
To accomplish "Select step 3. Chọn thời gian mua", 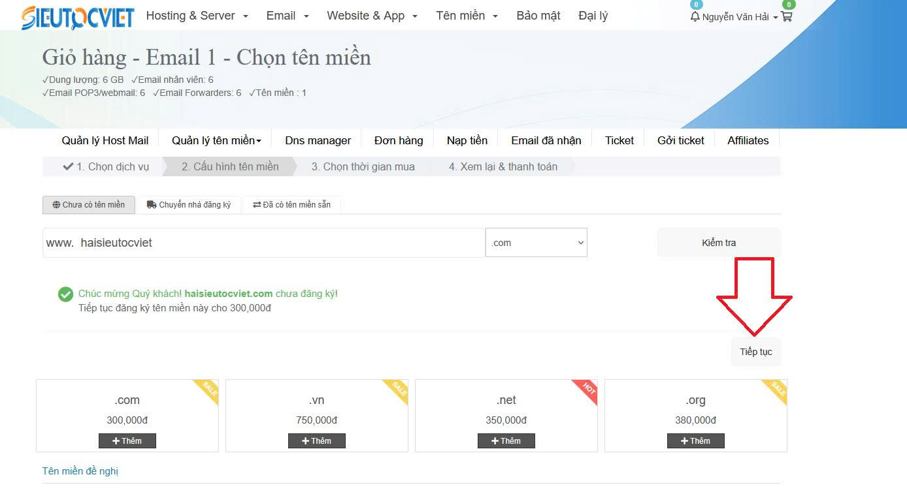I will [x=363, y=167].
